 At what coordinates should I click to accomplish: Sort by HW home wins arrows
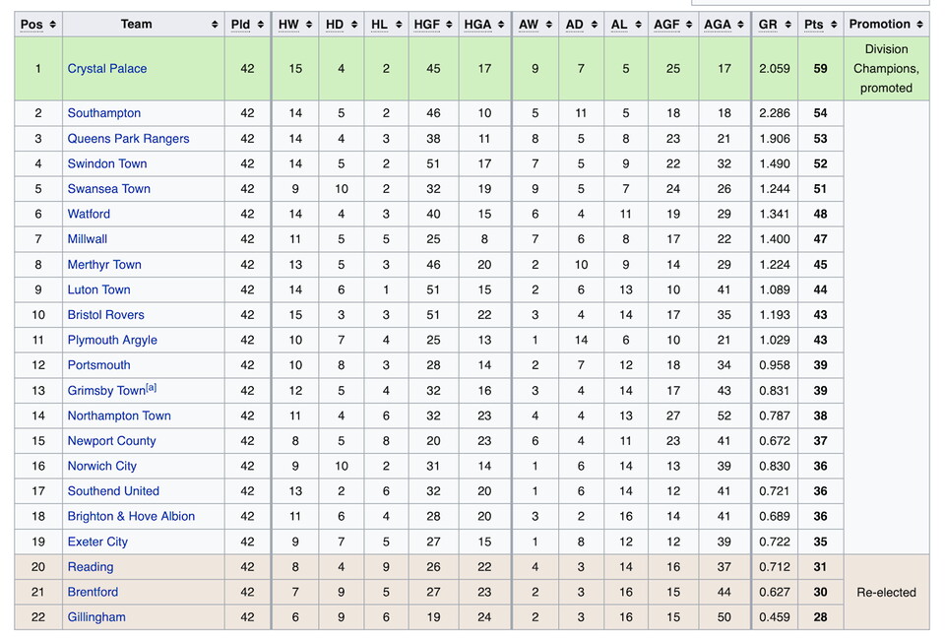(x=309, y=25)
